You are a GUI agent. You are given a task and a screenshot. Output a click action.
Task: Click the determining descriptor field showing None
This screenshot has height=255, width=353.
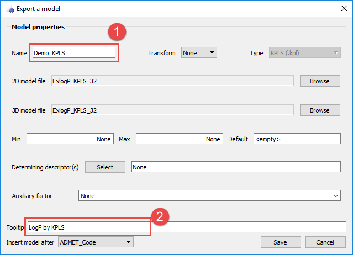click(x=236, y=167)
